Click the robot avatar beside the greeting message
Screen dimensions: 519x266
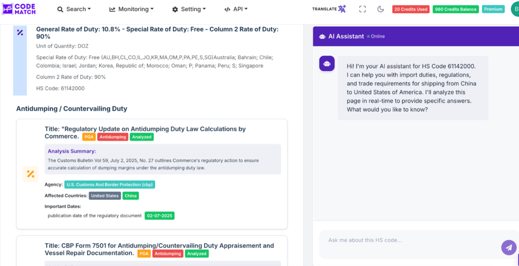[x=327, y=64]
